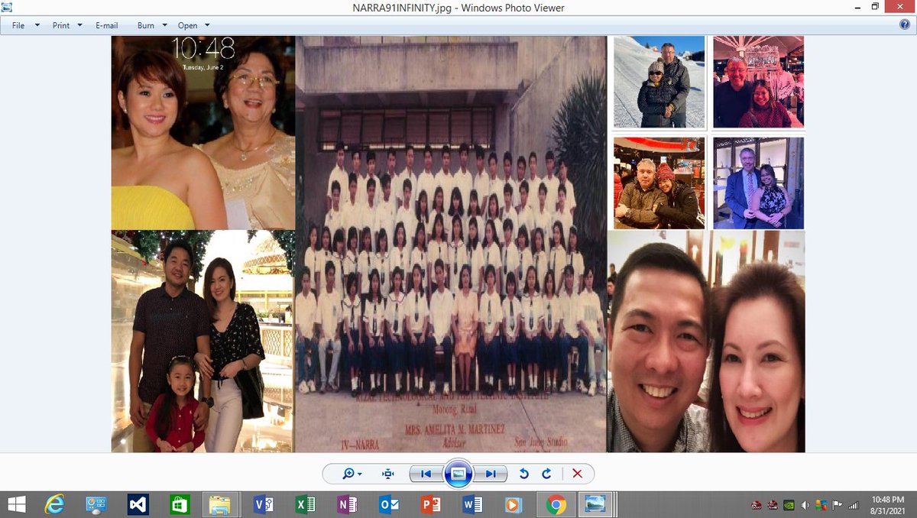
Task: Click the displayed NARRA91INFINITY collage image
Action: point(458,244)
